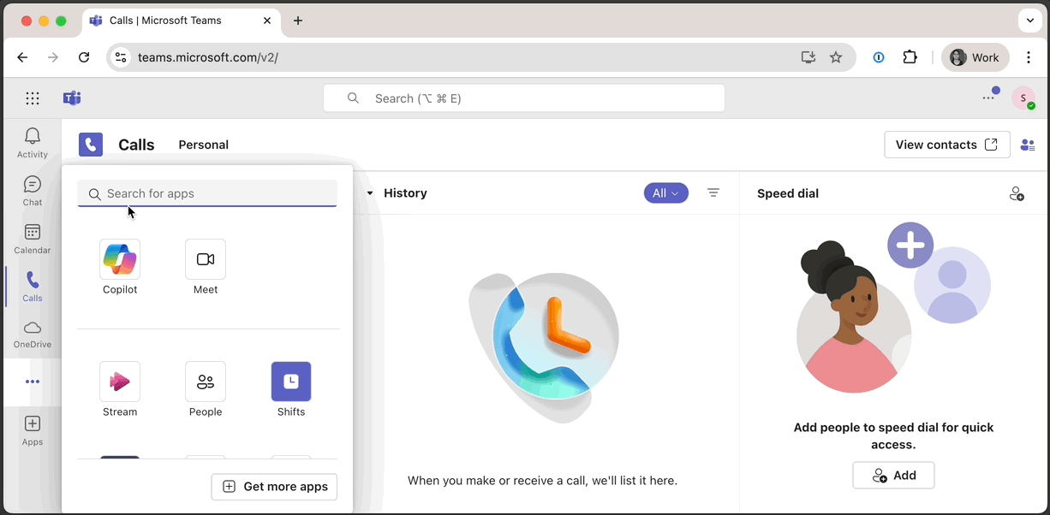Screen dimensions: 1050x515
Task: Switch to the Personal tab
Action: (204, 145)
